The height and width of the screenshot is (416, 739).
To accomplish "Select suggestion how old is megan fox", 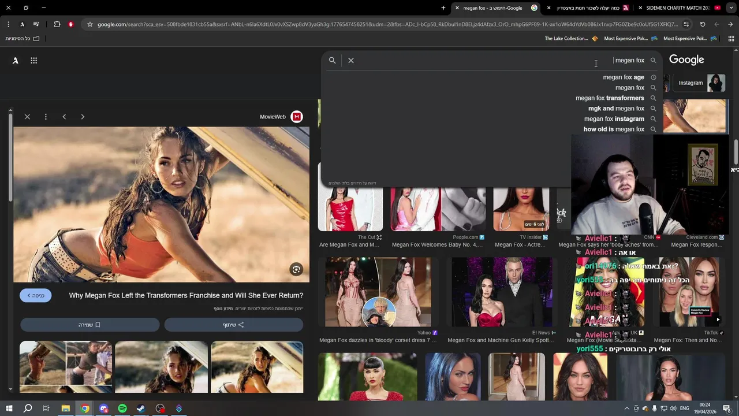I will tap(614, 129).
